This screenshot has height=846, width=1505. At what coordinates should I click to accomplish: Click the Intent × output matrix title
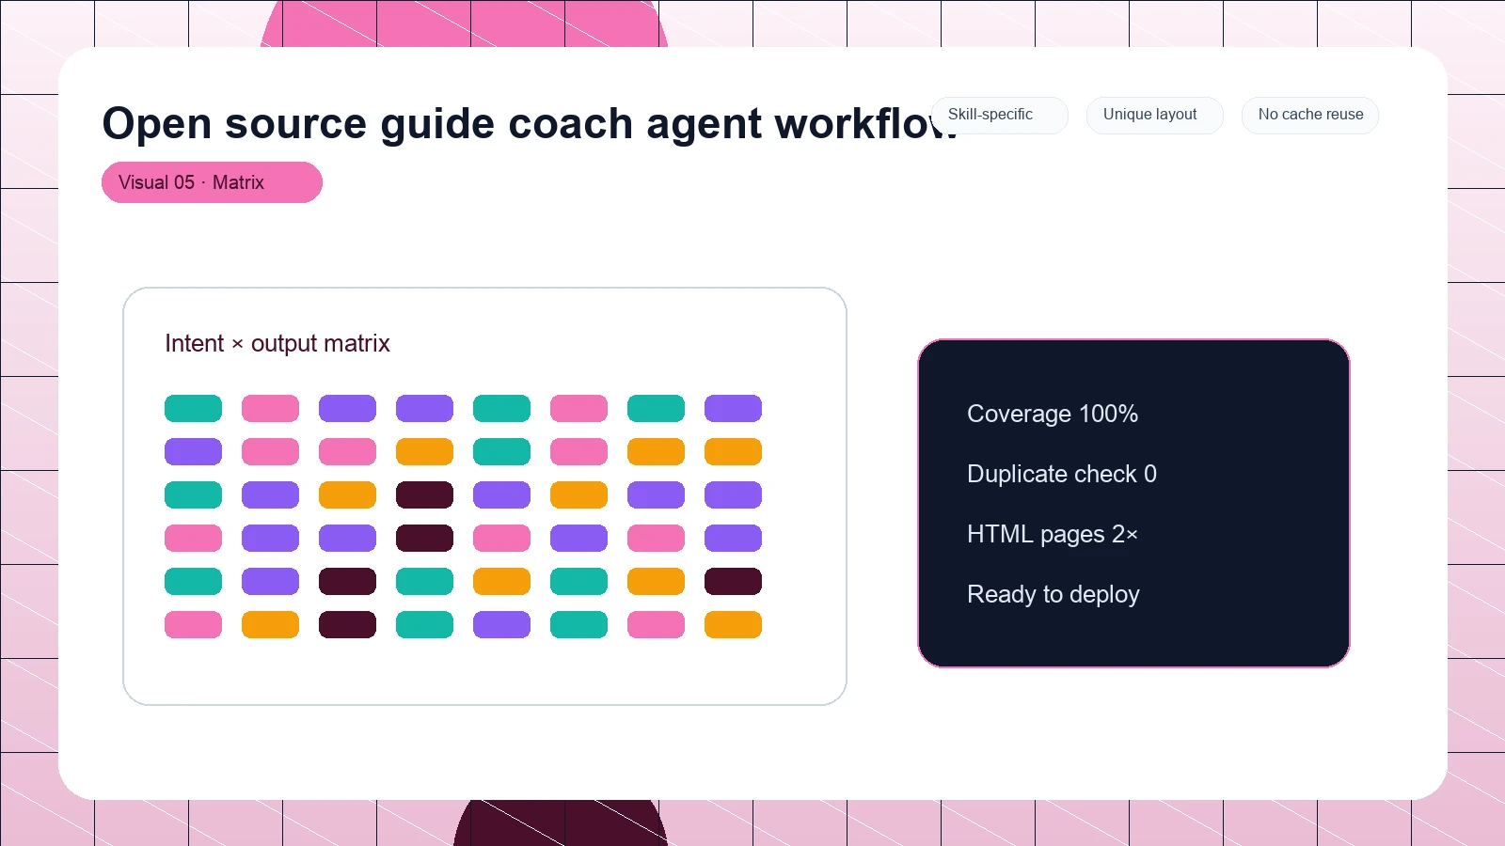point(277,343)
